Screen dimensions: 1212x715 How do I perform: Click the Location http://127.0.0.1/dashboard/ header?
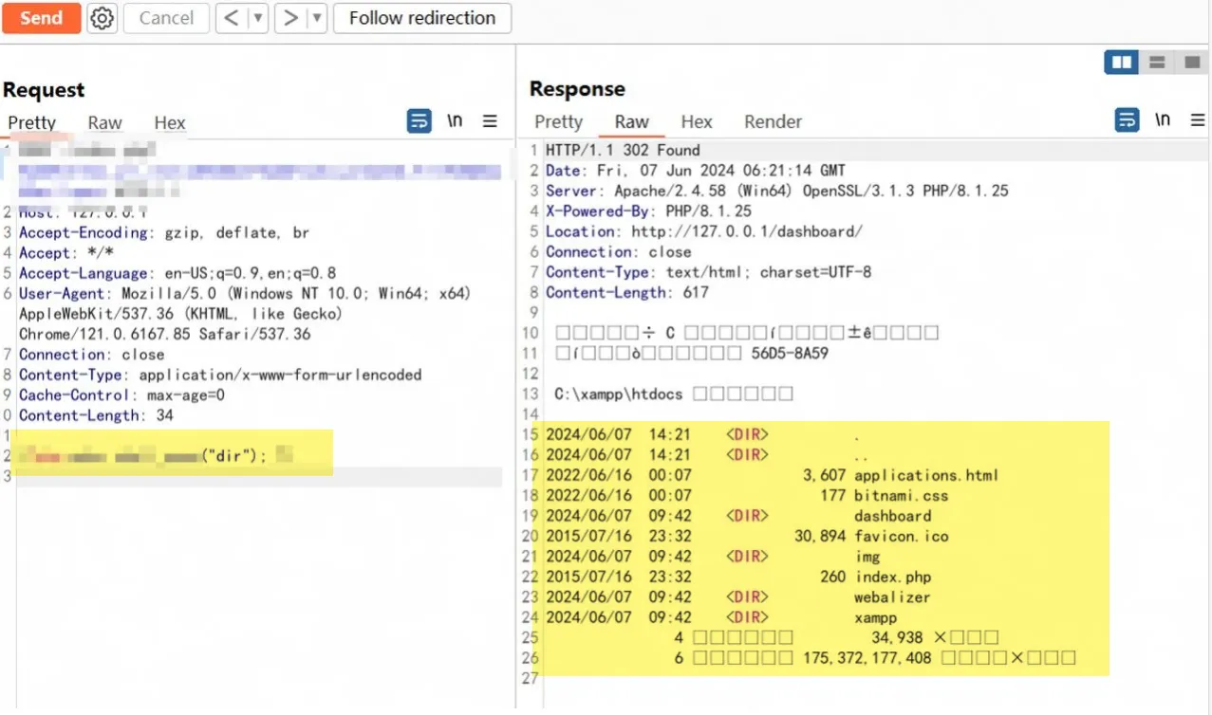tap(704, 231)
